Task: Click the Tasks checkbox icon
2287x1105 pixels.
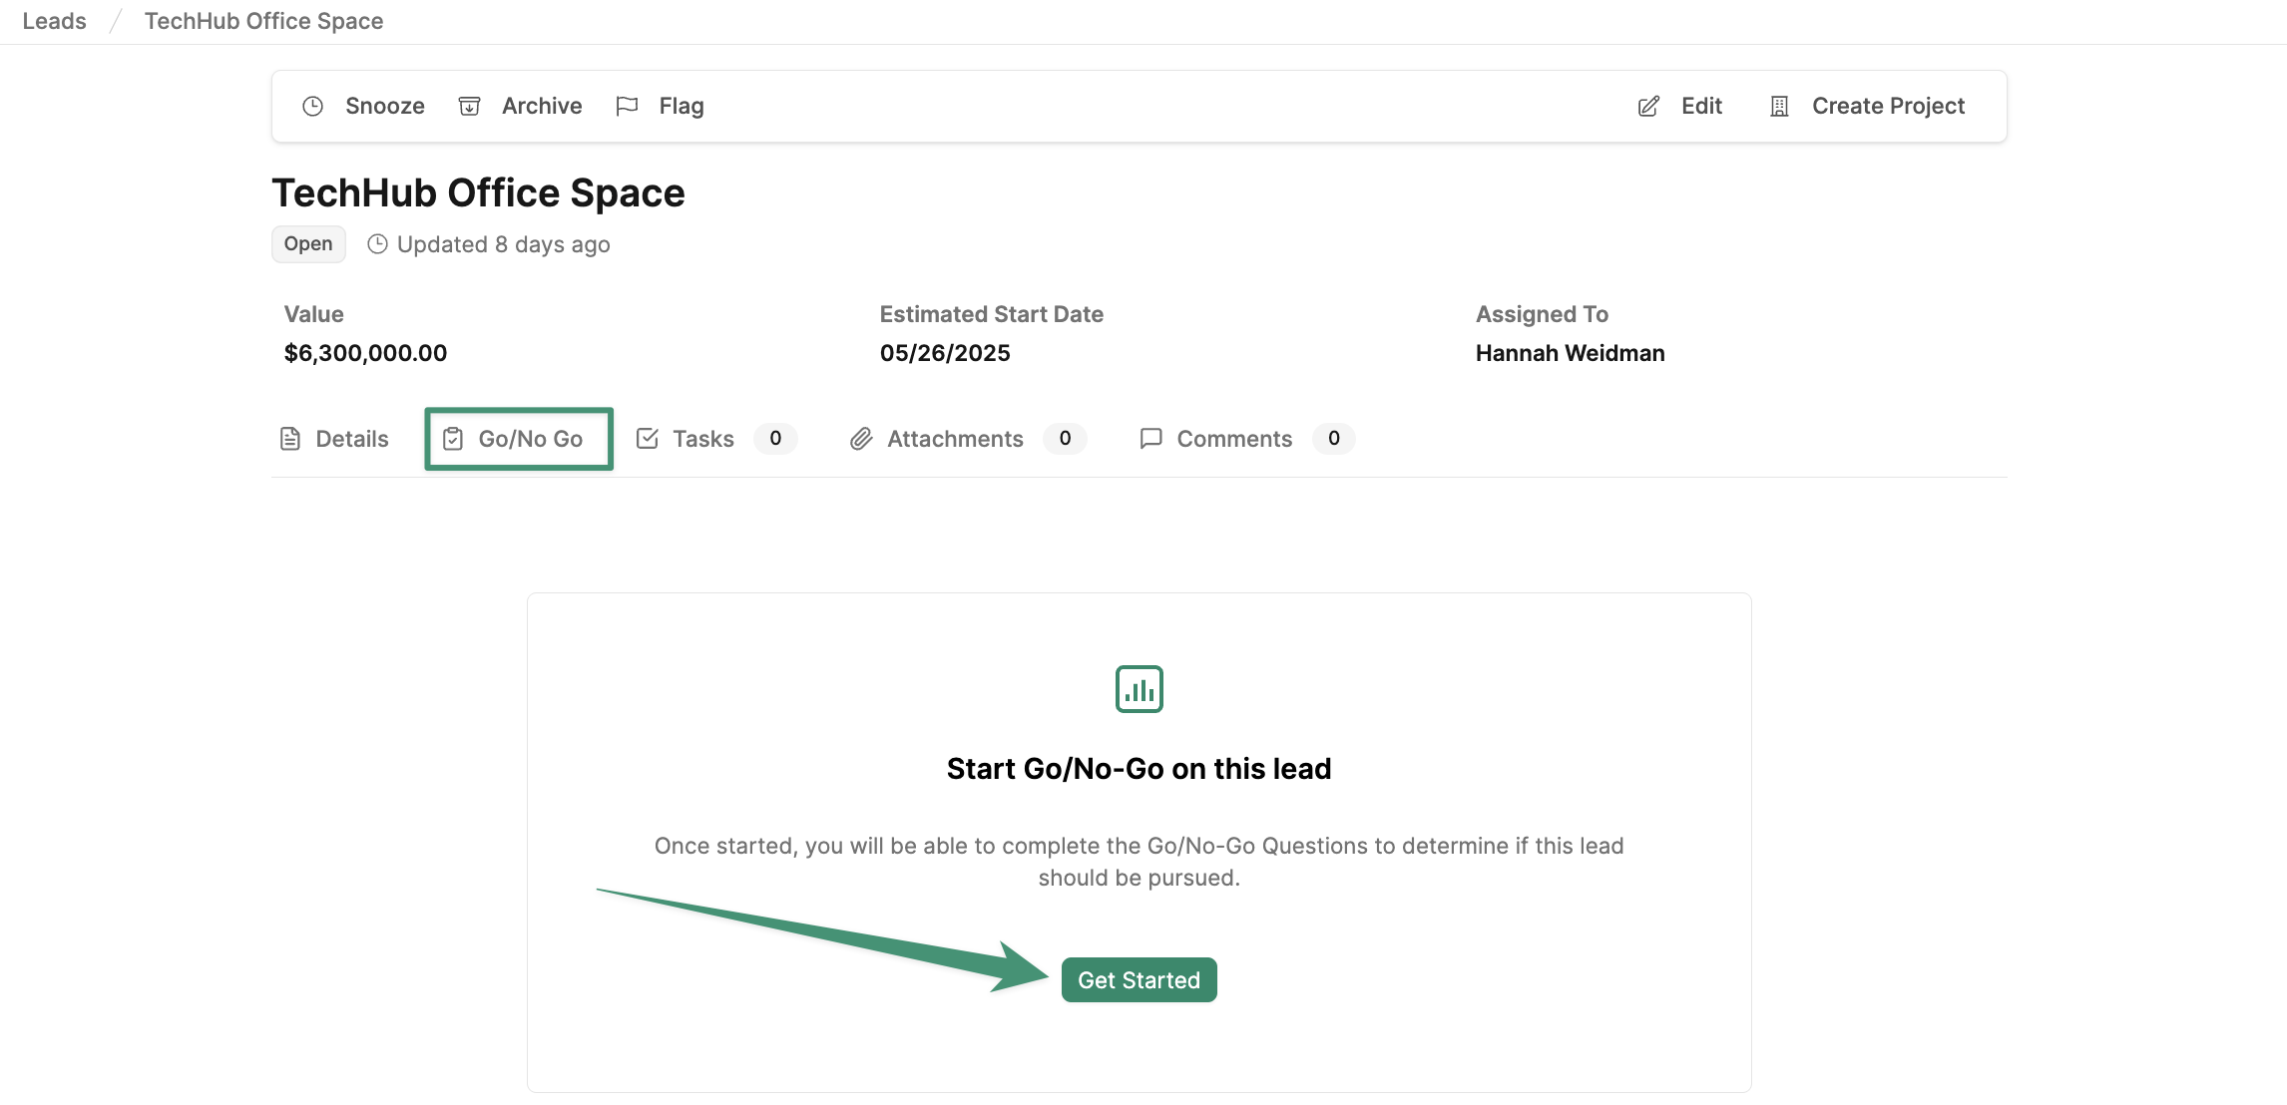Action: point(648,439)
